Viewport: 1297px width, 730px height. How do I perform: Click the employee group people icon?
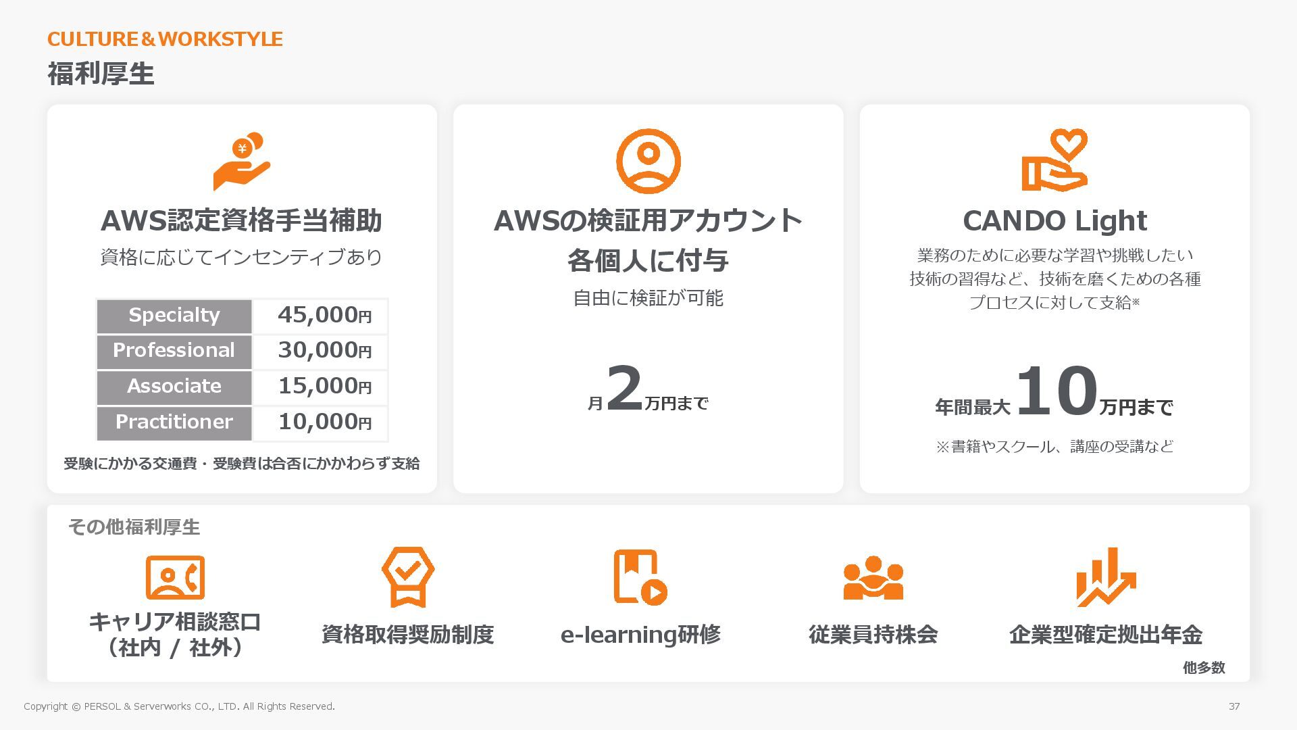(873, 578)
